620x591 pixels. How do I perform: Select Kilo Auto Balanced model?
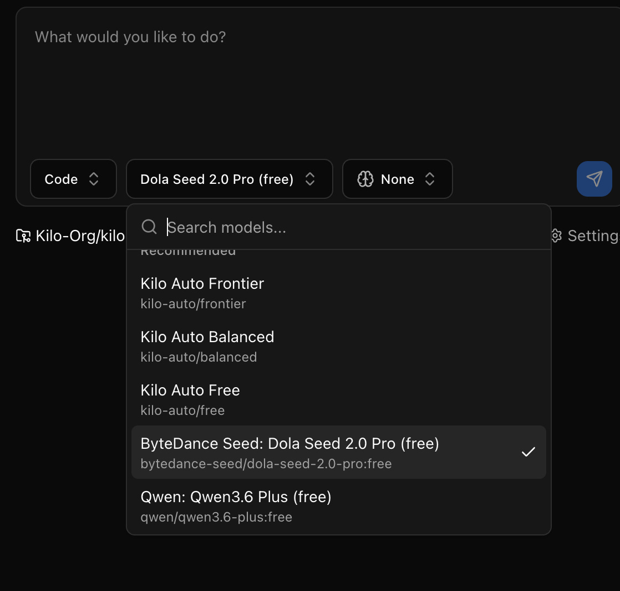click(338, 346)
